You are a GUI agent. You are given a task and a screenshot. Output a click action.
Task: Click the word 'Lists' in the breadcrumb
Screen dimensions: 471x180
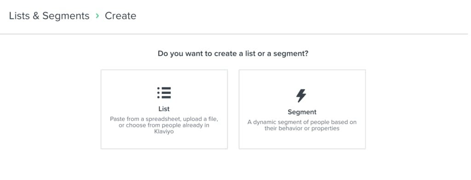tap(19, 16)
